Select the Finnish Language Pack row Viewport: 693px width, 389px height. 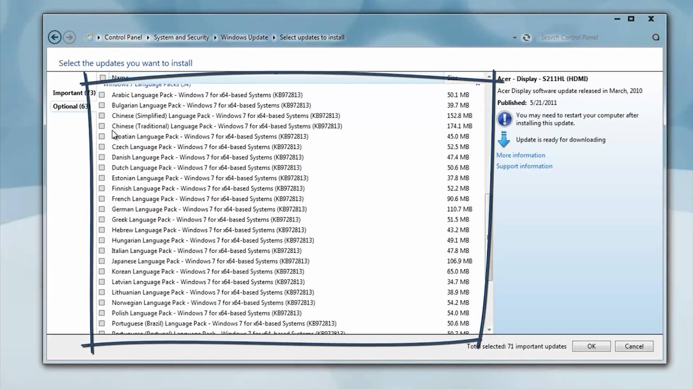pyautogui.click(x=291, y=189)
